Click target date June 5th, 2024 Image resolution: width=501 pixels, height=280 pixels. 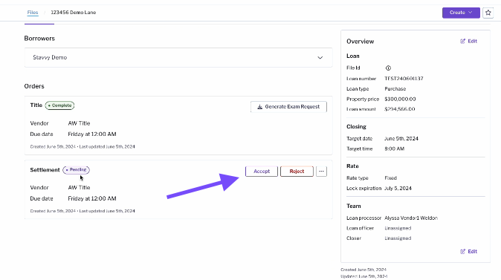(x=401, y=139)
